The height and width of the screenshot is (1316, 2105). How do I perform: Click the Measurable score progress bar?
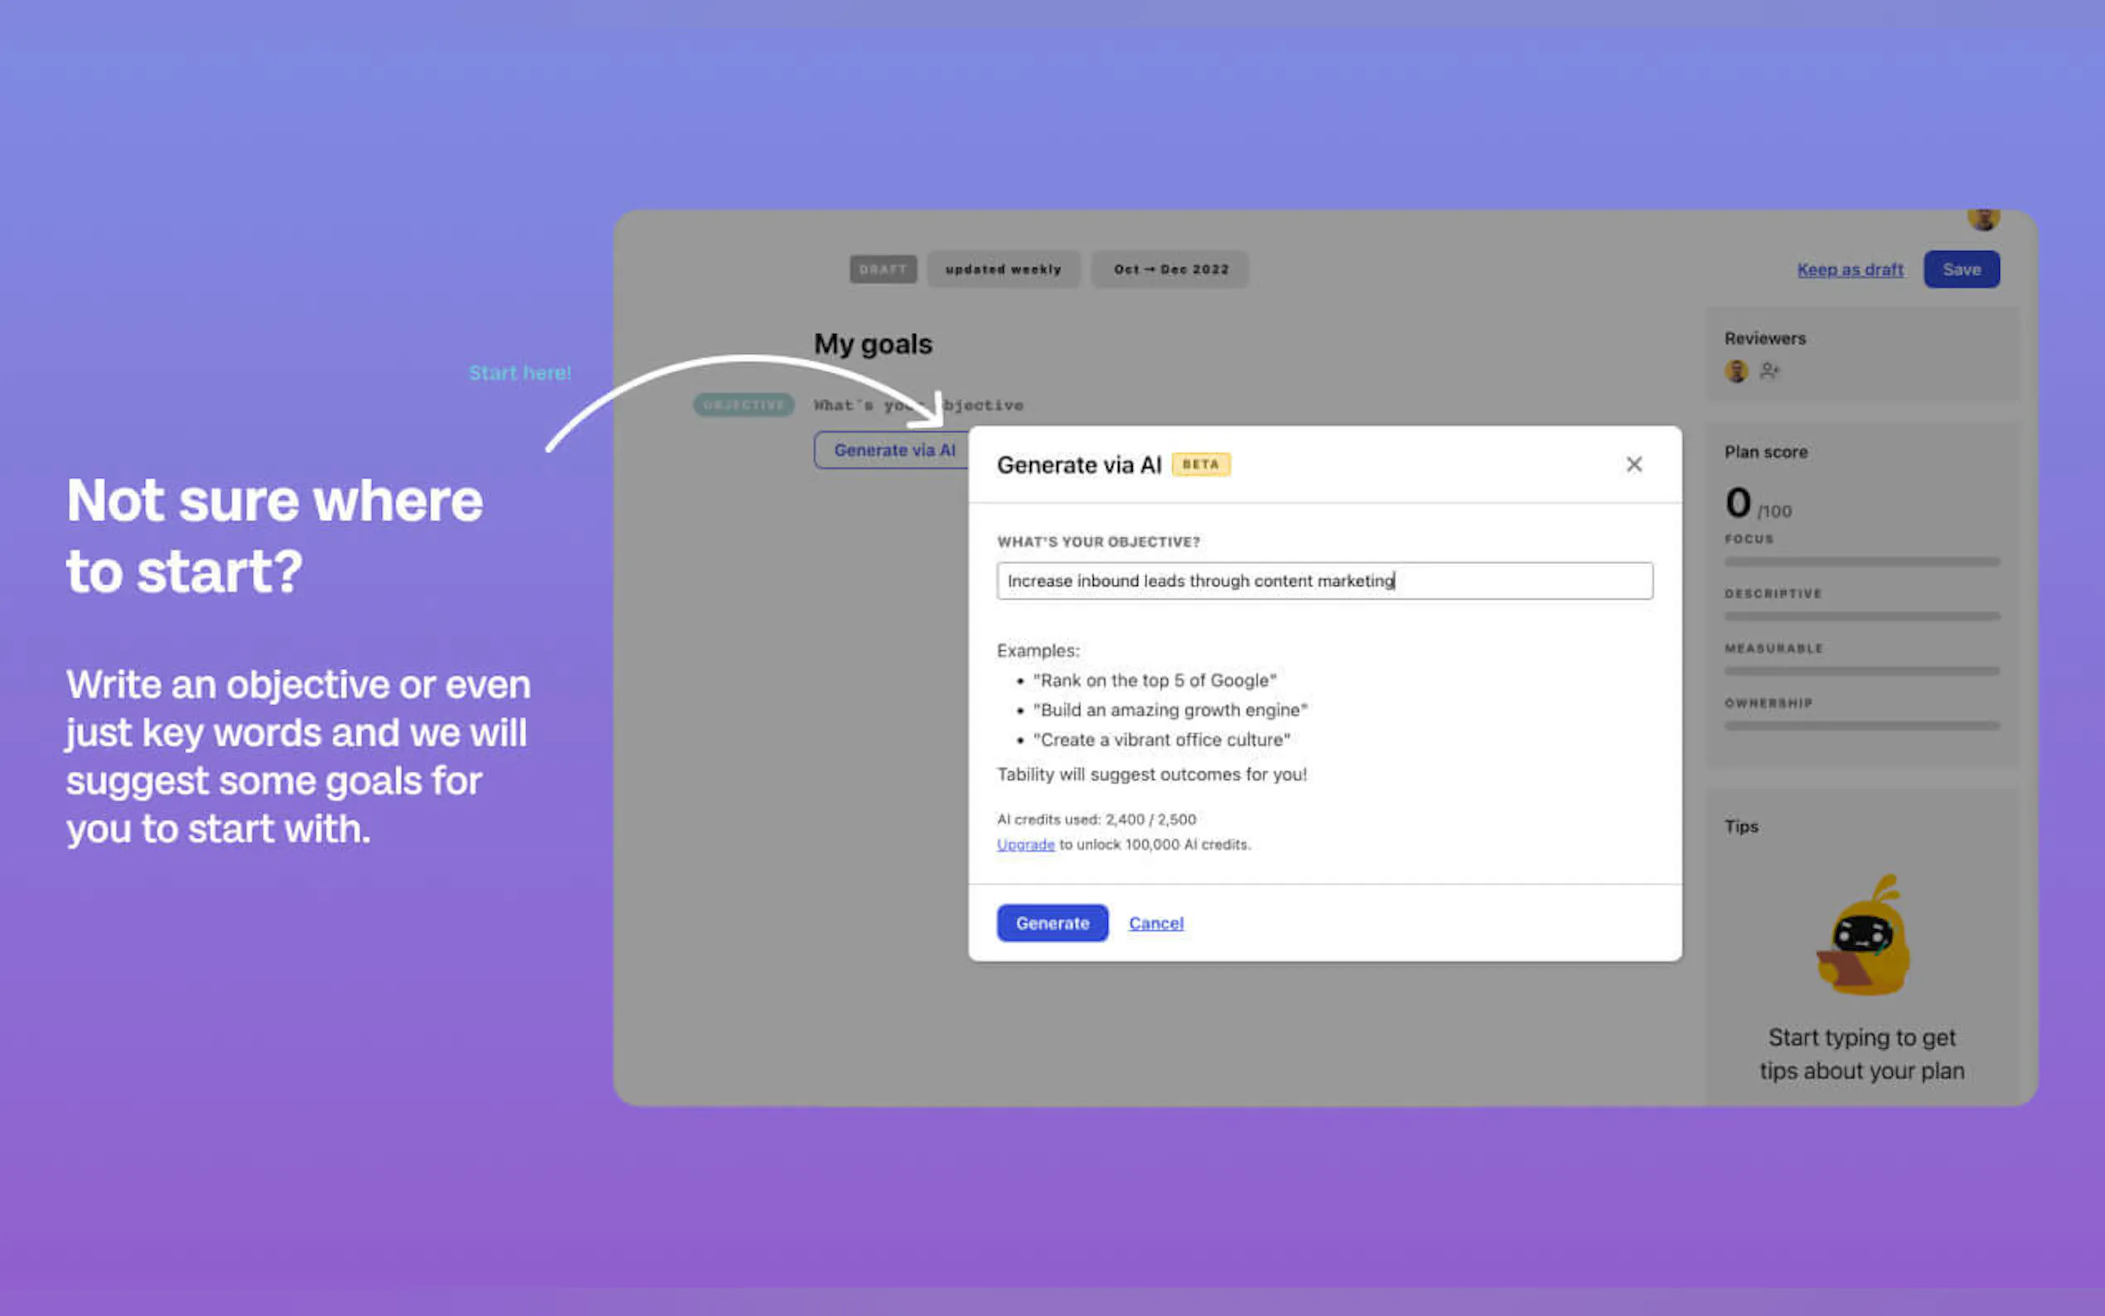(x=1861, y=671)
